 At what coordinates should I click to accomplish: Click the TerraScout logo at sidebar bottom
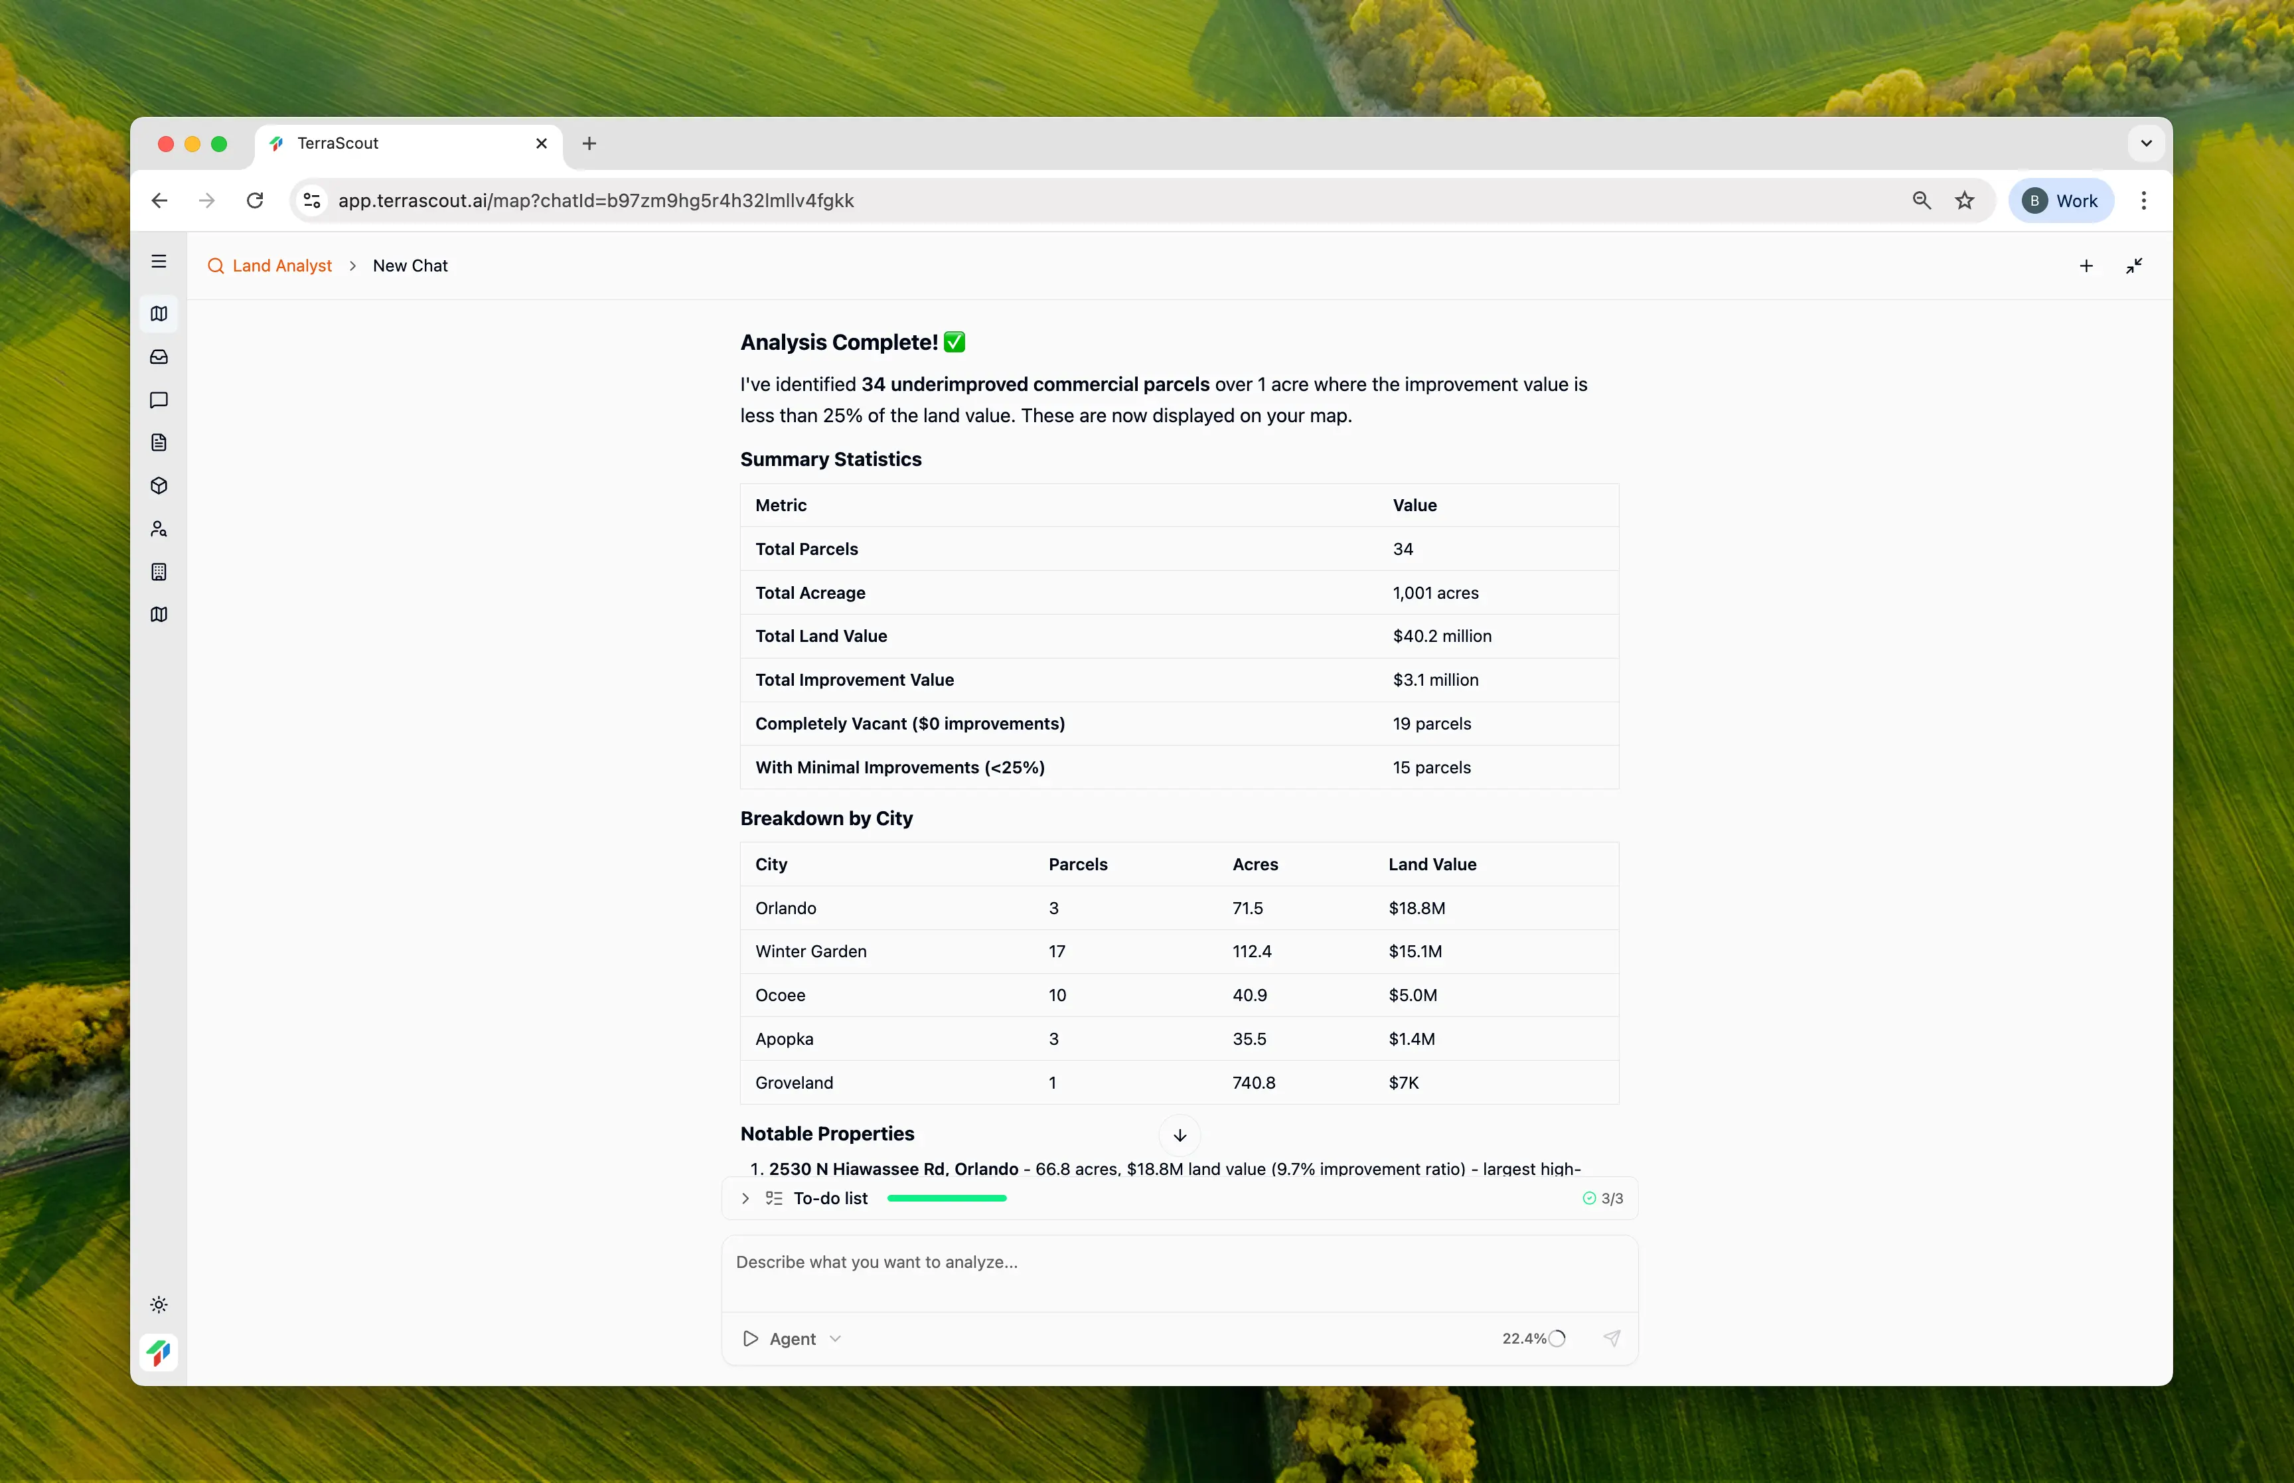(159, 1352)
